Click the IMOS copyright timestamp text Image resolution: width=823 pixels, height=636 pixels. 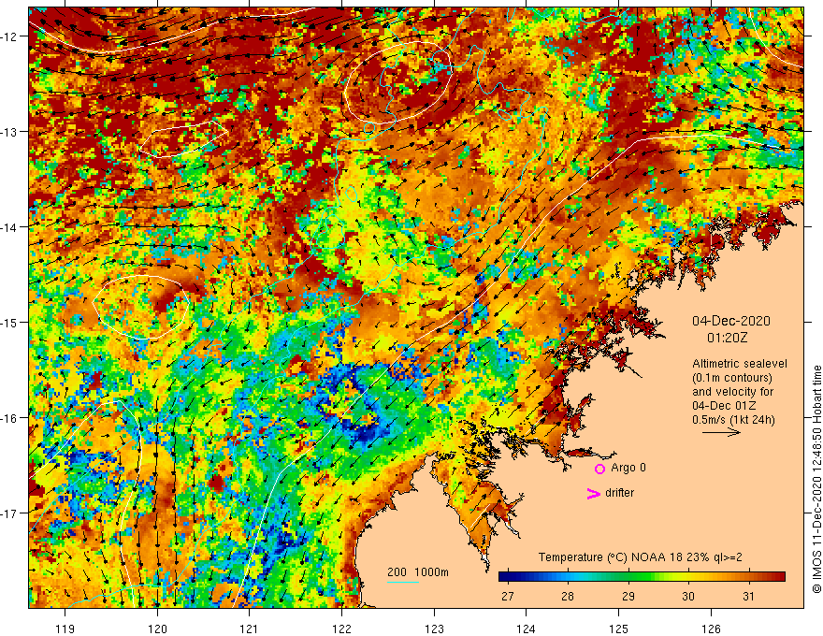[x=816, y=479]
